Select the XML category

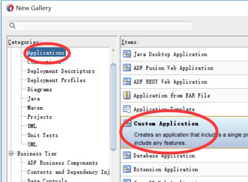[x=32, y=145]
